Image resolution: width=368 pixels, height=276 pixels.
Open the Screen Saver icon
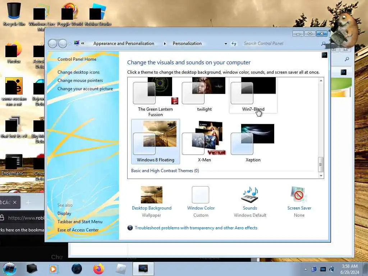coord(299,195)
